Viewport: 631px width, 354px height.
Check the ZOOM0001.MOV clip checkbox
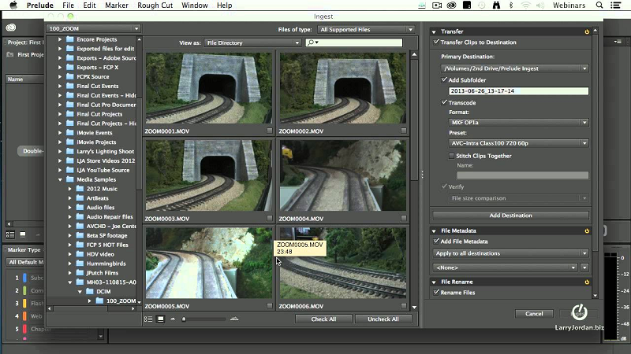(269, 131)
